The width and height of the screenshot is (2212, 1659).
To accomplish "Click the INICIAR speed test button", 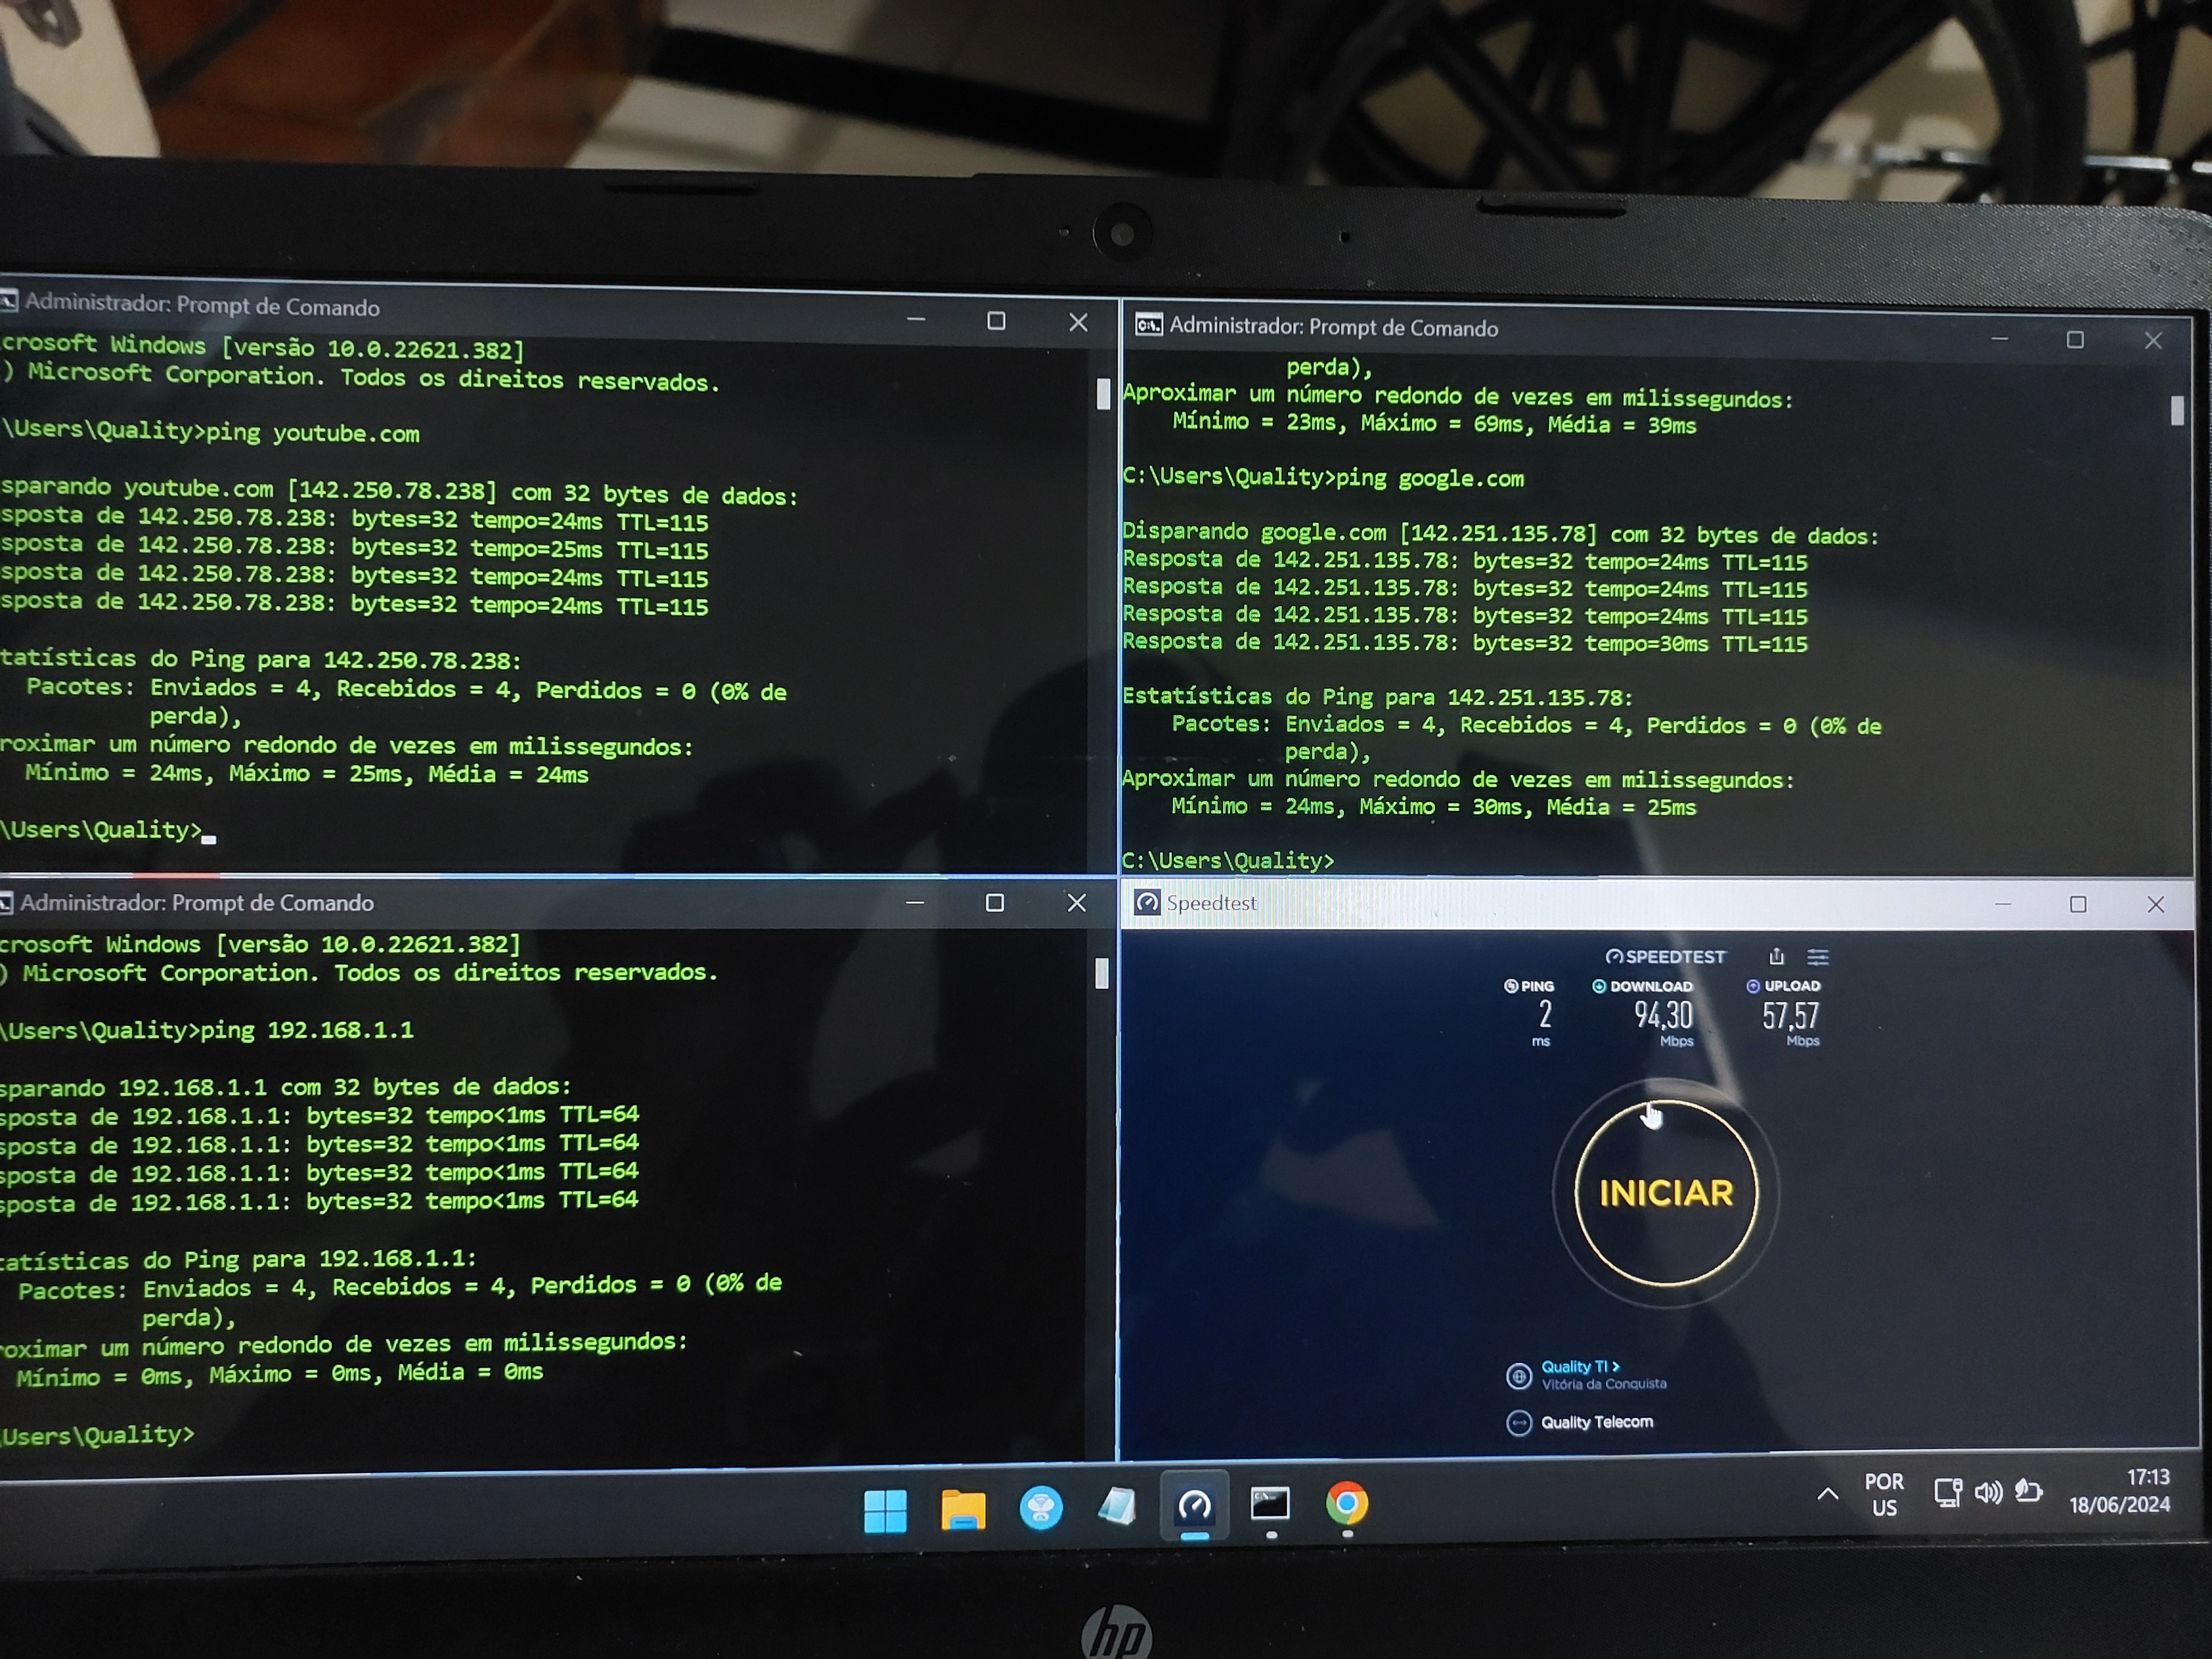I will pos(1665,1192).
